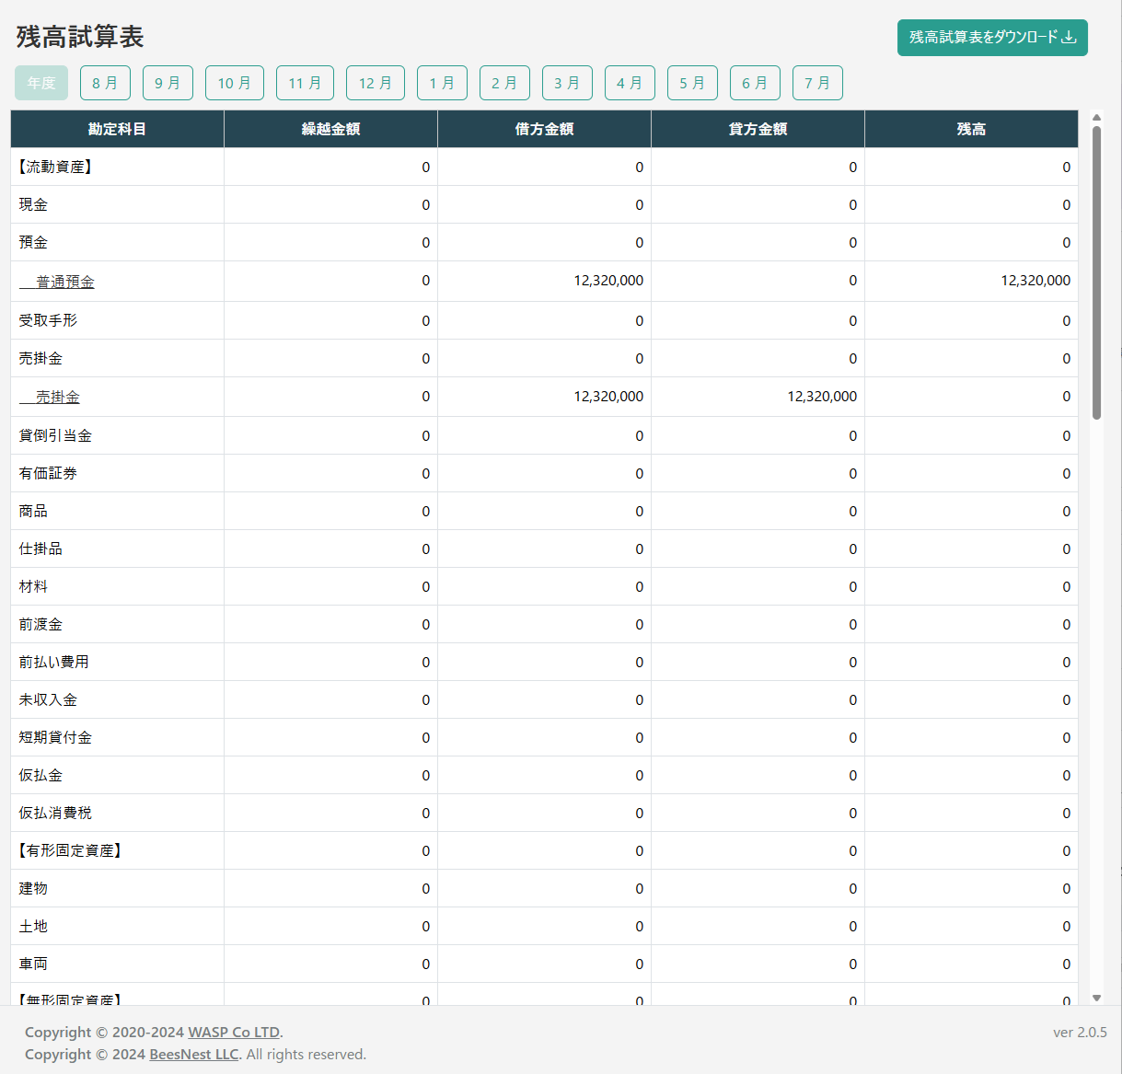Select the 前払い費用 row label
Image resolution: width=1122 pixels, height=1074 pixels.
(54, 662)
